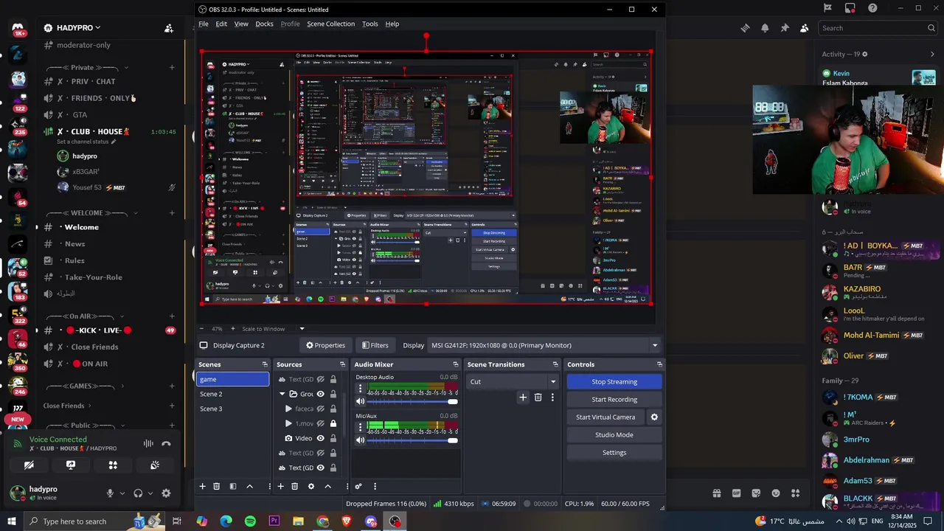Deafen Discord headphones
This screenshot has height=531, width=944.
coord(138,493)
